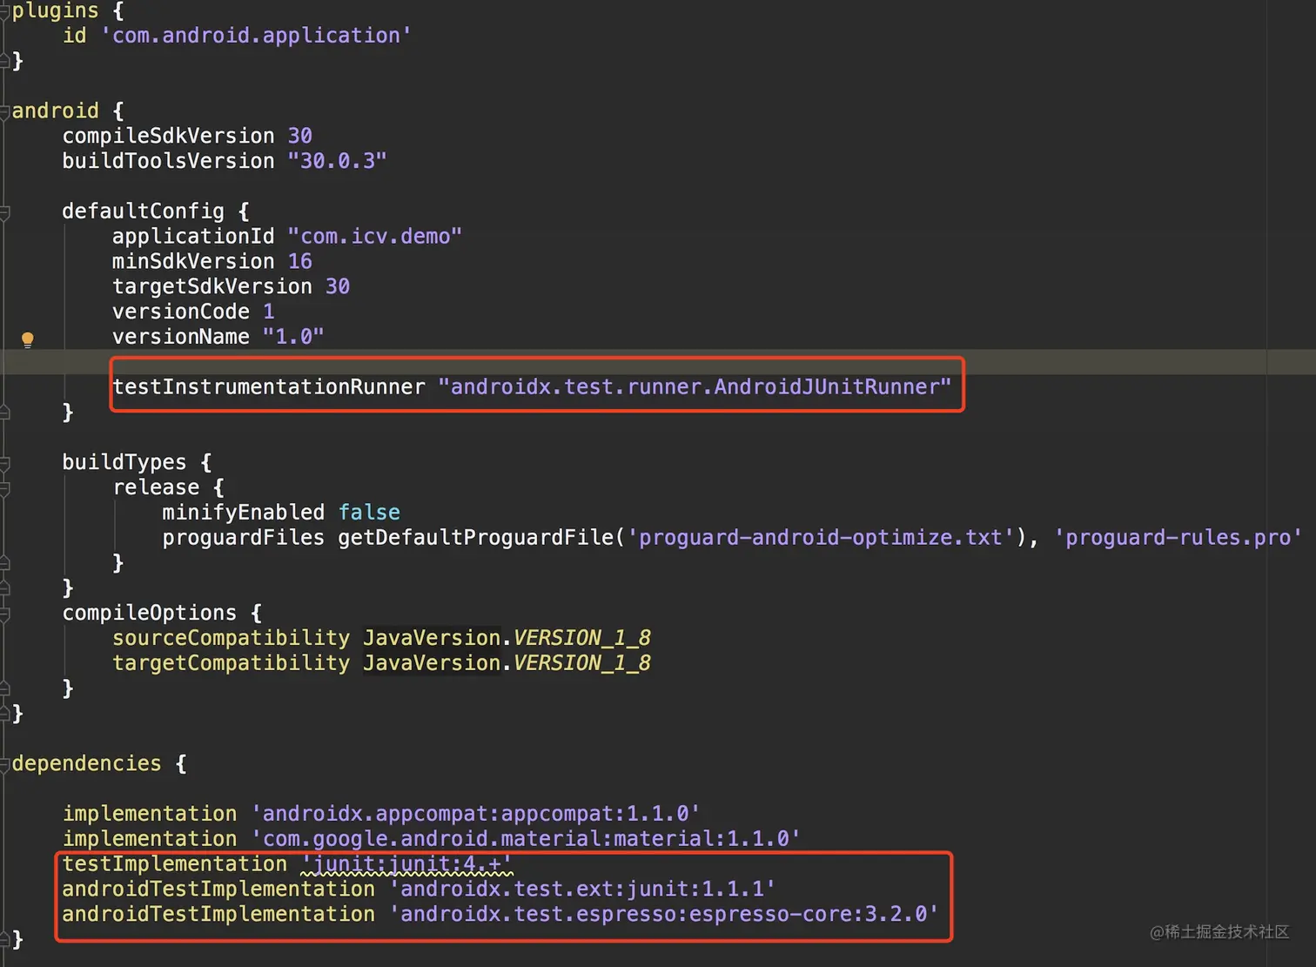Click the applicationId "com.icv.demo" string
The width and height of the screenshot is (1316, 967).
[x=374, y=237]
